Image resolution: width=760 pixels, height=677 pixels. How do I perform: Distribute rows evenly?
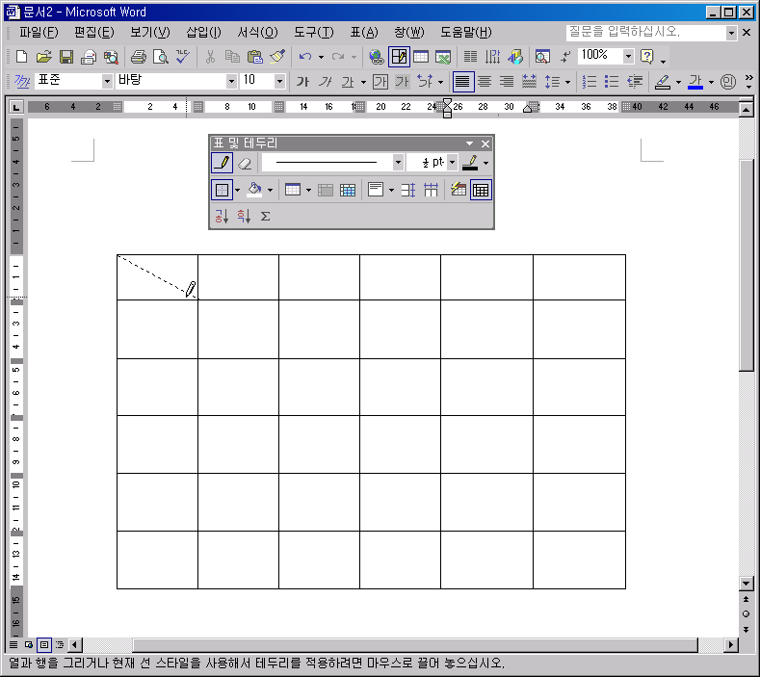(408, 190)
